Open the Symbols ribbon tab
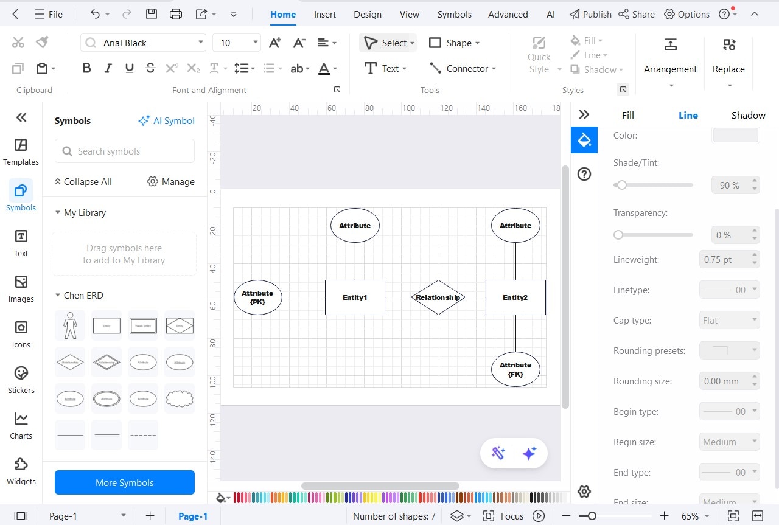The image size is (779, 525). 455,14
